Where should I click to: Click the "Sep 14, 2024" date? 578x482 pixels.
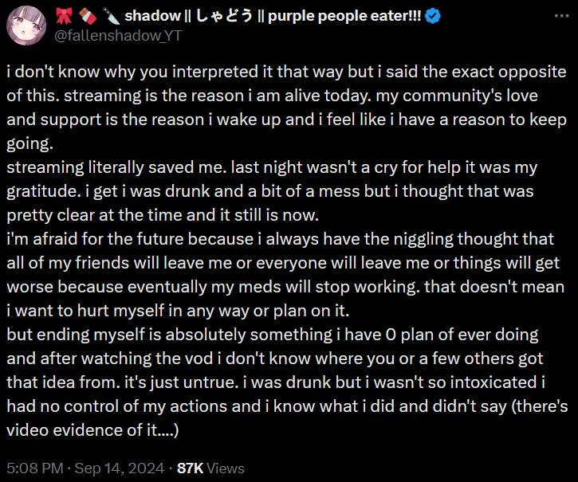coord(119,468)
